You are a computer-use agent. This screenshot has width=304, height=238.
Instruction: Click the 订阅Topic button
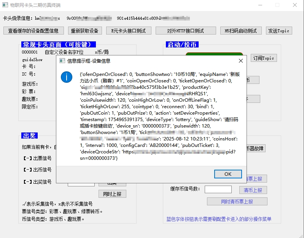coord(264,58)
